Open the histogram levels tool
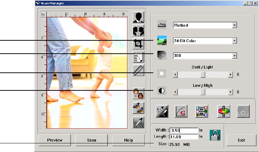The width and height of the screenshot is (259, 152). click(138, 123)
